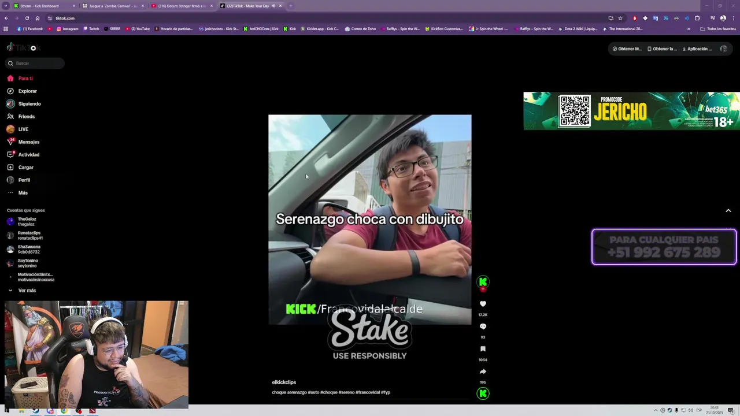Switch to Stream - Kick Dashboard tab
740x416 pixels.
[x=45, y=6]
